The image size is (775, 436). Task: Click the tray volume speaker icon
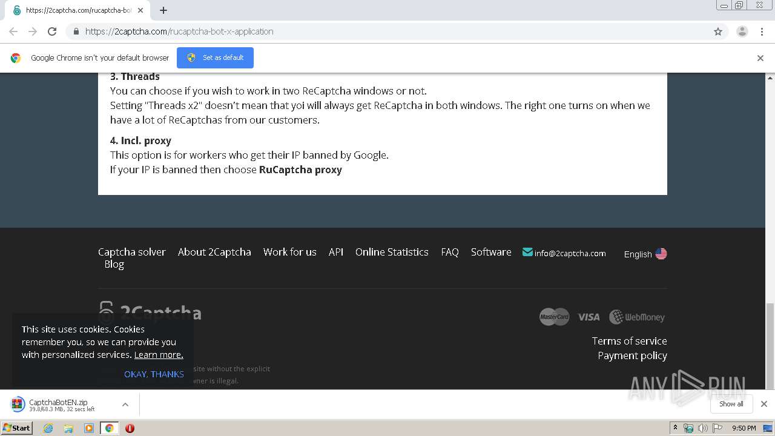702,428
